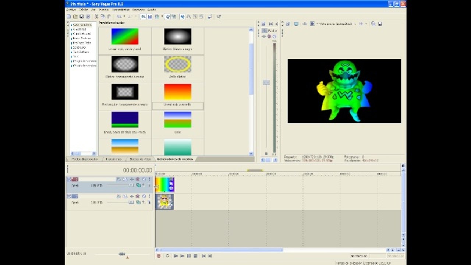Create a new project from the toolbar
This screenshot has width=471, height=265.
pos(69,17)
